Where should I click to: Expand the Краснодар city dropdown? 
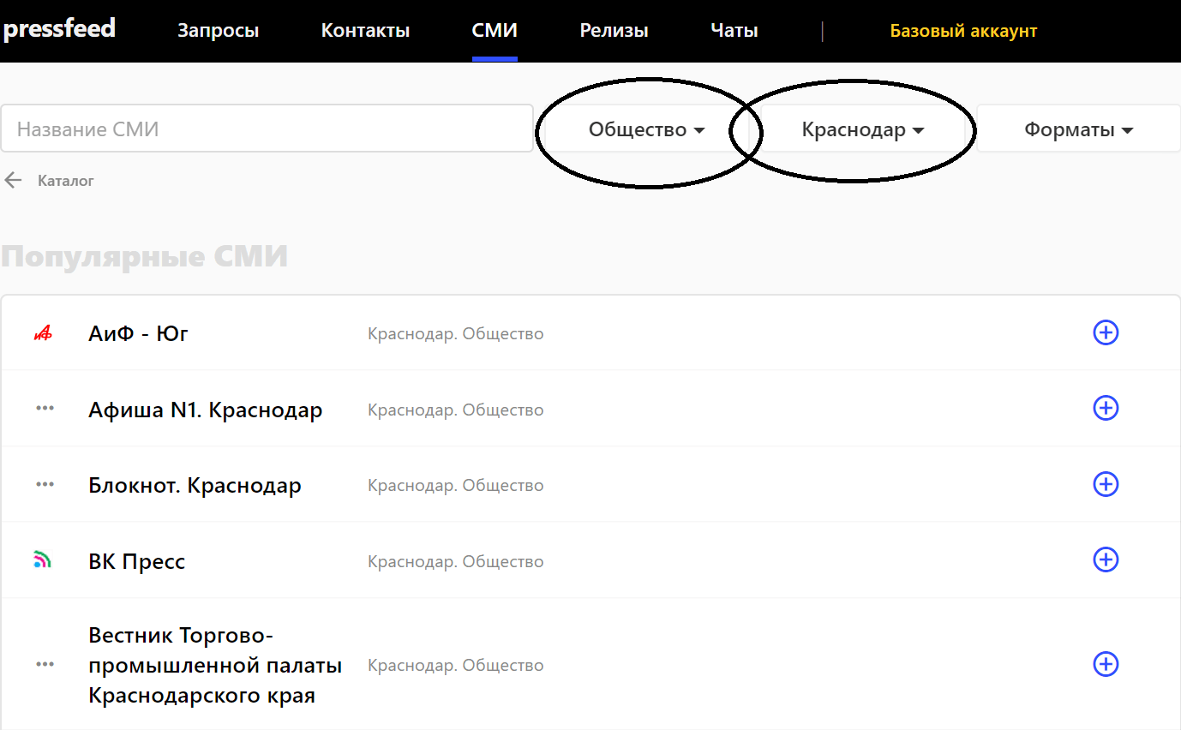coord(862,129)
